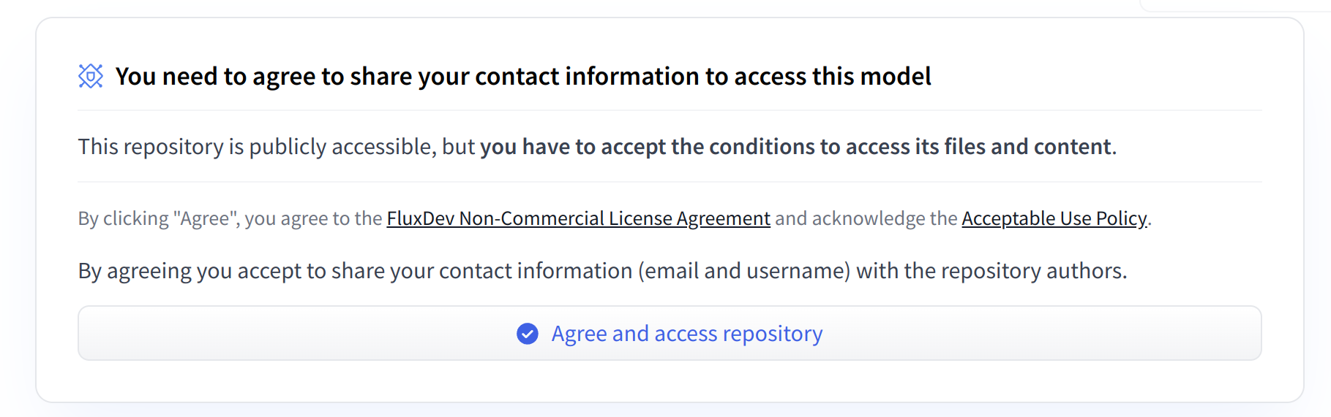The width and height of the screenshot is (1331, 417).
Task: Click Agree and access repository button
Action: [x=670, y=333]
